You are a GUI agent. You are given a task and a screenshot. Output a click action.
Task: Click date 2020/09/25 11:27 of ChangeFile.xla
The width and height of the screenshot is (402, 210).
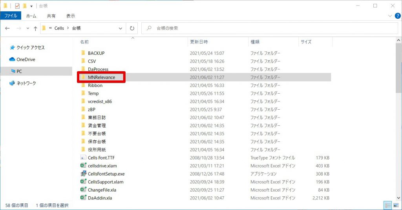coord(207,190)
